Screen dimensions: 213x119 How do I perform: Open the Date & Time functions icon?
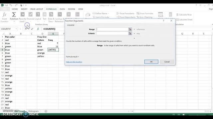click(51, 14)
